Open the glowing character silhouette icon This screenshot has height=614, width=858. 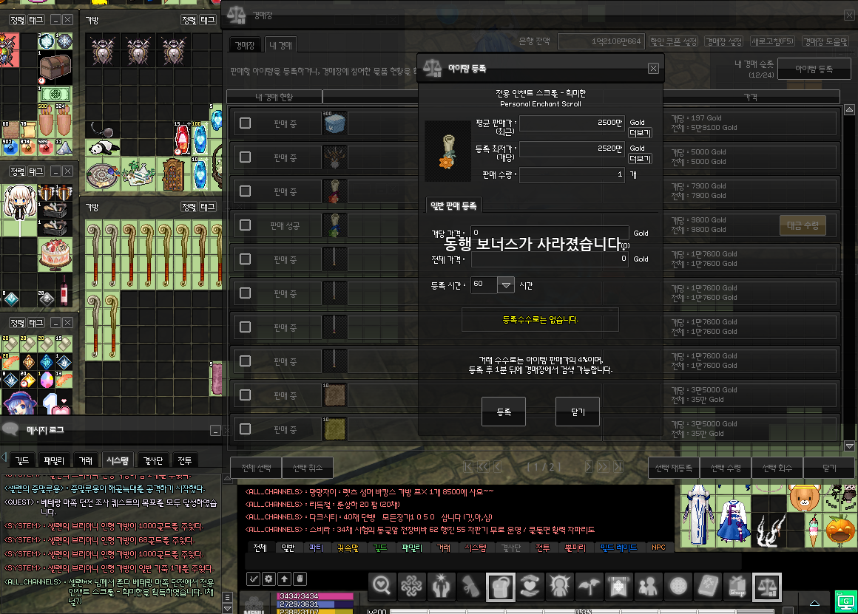pyautogui.click(x=559, y=587)
